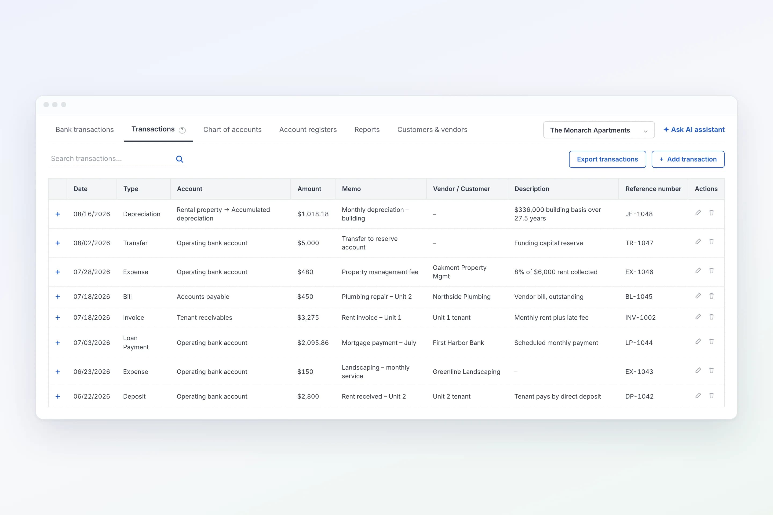The width and height of the screenshot is (773, 515).
Task: Edit the EX-1046 expense entry
Action: click(698, 271)
